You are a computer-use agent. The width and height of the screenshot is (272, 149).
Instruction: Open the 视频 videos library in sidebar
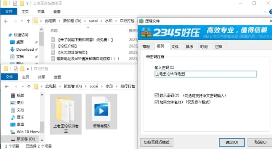pos(20,95)
